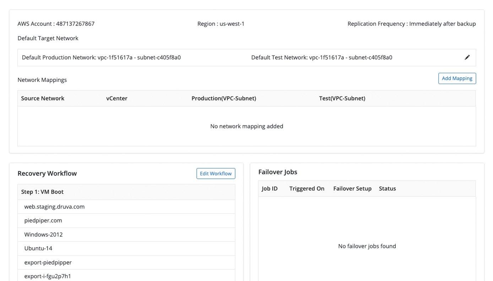Select the piedpiper.com VM entry
The height and width of the screenshot is (281, 493).
(43, 220)
